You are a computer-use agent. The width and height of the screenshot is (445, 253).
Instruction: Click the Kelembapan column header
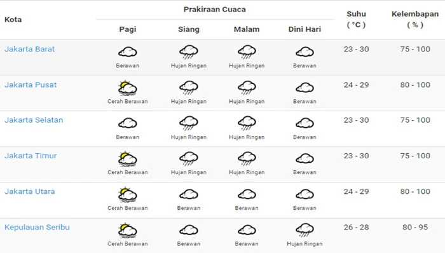415,19
